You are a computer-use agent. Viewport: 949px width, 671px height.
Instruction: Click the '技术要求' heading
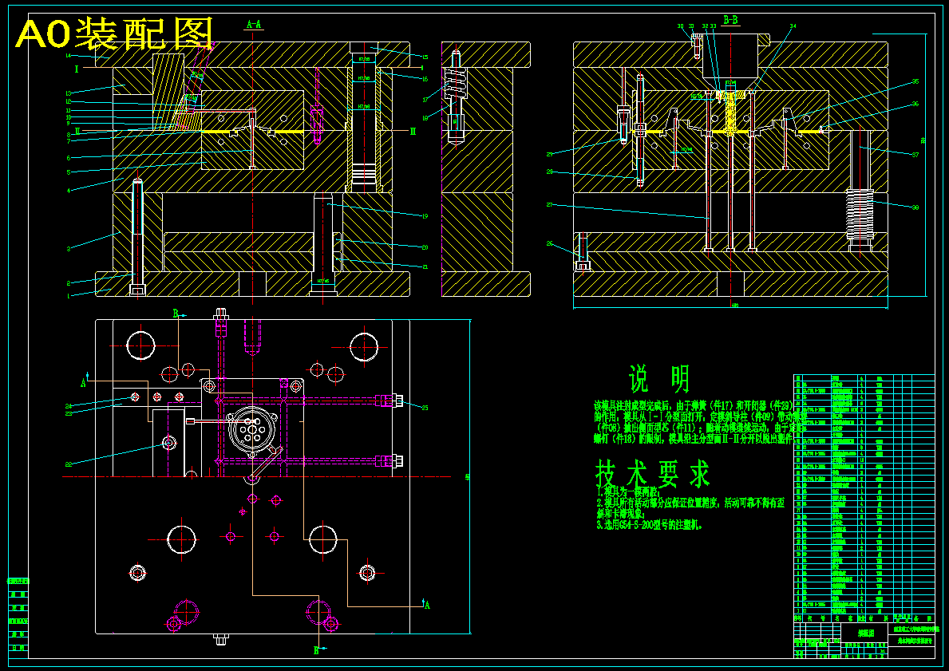652,474
